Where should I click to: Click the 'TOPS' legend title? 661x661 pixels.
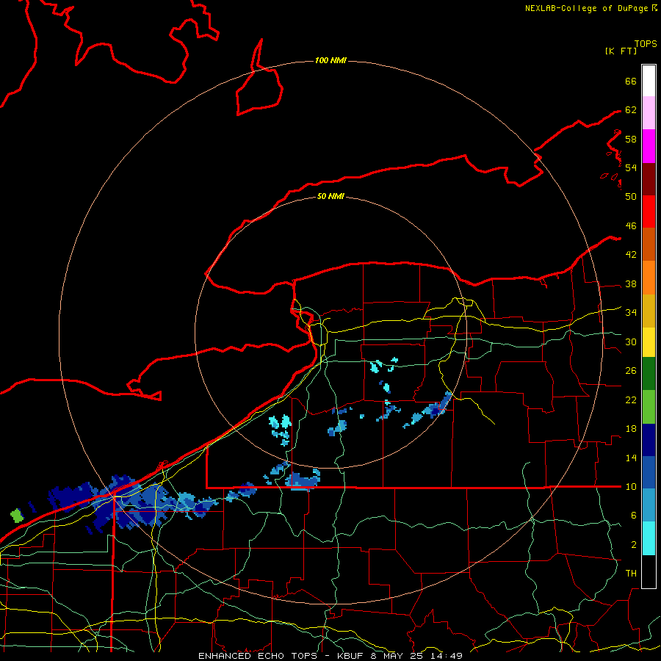coord(646,44)
